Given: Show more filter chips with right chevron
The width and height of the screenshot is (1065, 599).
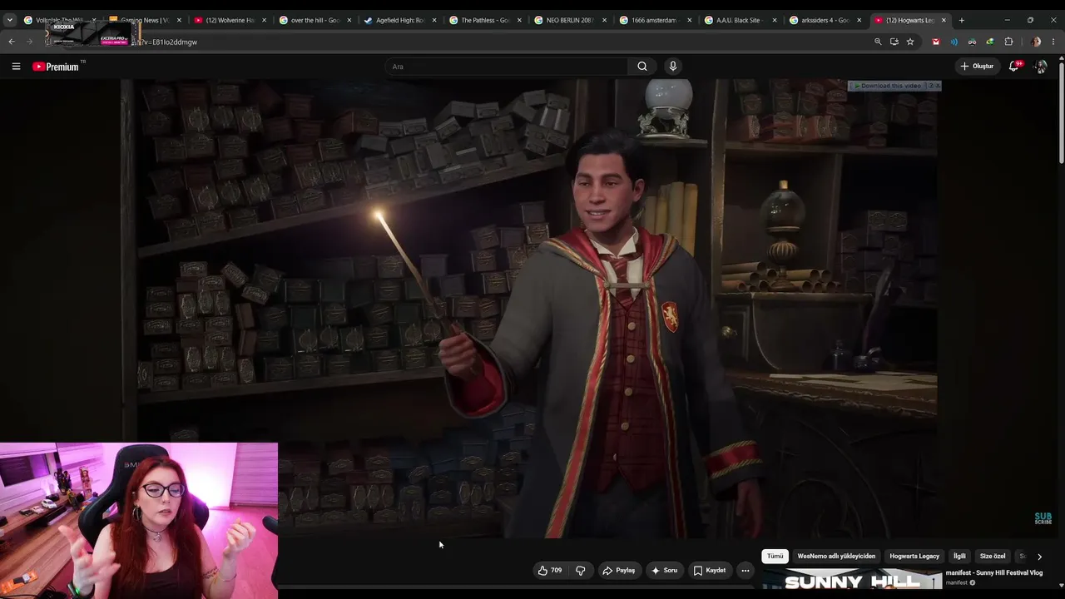Looking at the screenshot, I should pyautogui.click(x=1039, y=557).
